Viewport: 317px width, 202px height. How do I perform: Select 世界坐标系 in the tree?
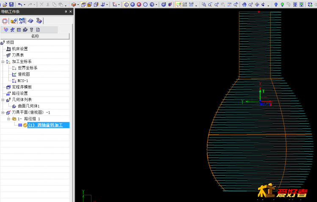[28, 68]
